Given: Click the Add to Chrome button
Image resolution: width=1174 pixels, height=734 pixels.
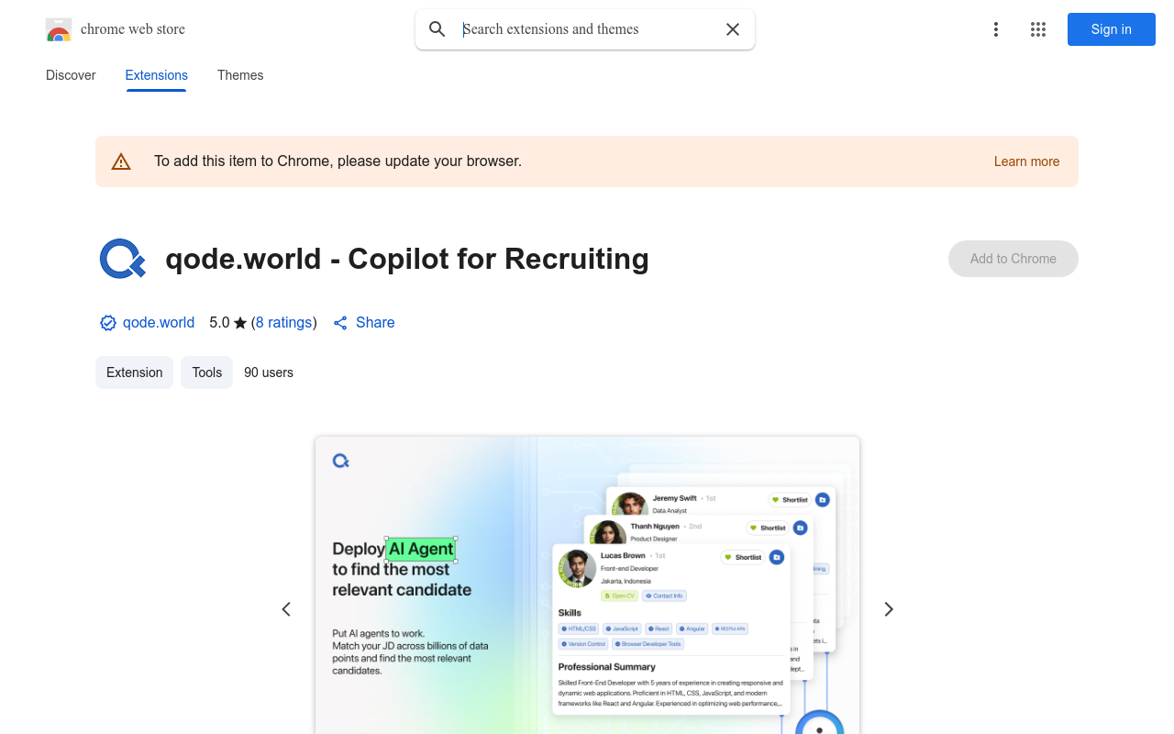Looking at the screenshot, I should (x=1013, y=259).
